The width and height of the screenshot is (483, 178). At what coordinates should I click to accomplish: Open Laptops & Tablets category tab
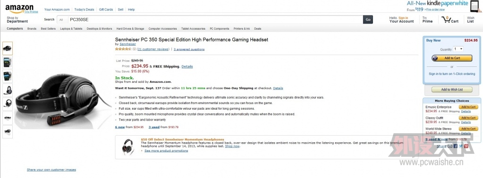71,29
